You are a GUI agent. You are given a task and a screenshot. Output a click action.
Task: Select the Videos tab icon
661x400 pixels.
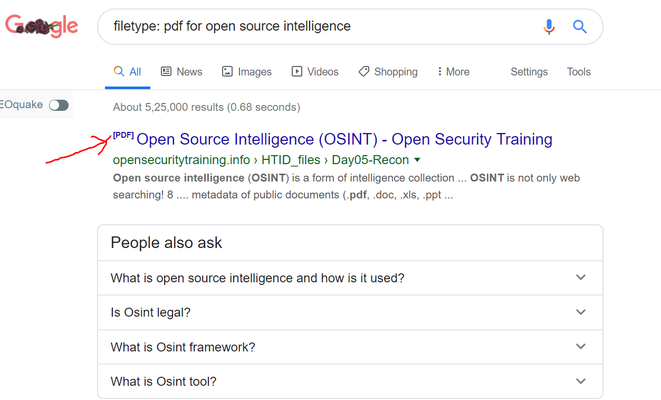click(x=296, y=71)
